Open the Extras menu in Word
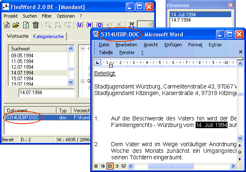The height and width of the screenshot is (172, 246). pos(215,45)
